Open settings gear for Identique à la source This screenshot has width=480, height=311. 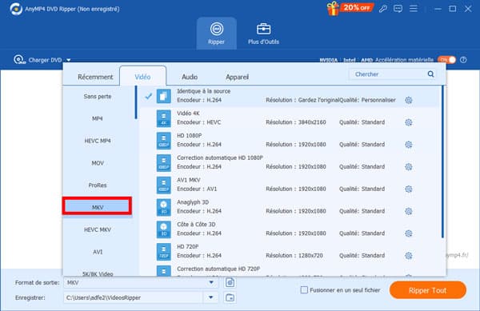[x=408, y=100]
